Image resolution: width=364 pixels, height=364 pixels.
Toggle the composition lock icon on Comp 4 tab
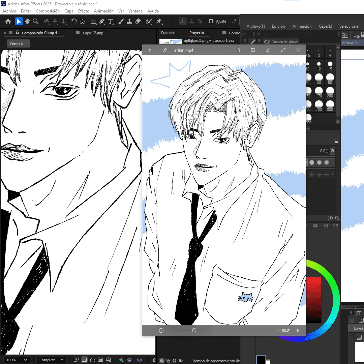18,32
